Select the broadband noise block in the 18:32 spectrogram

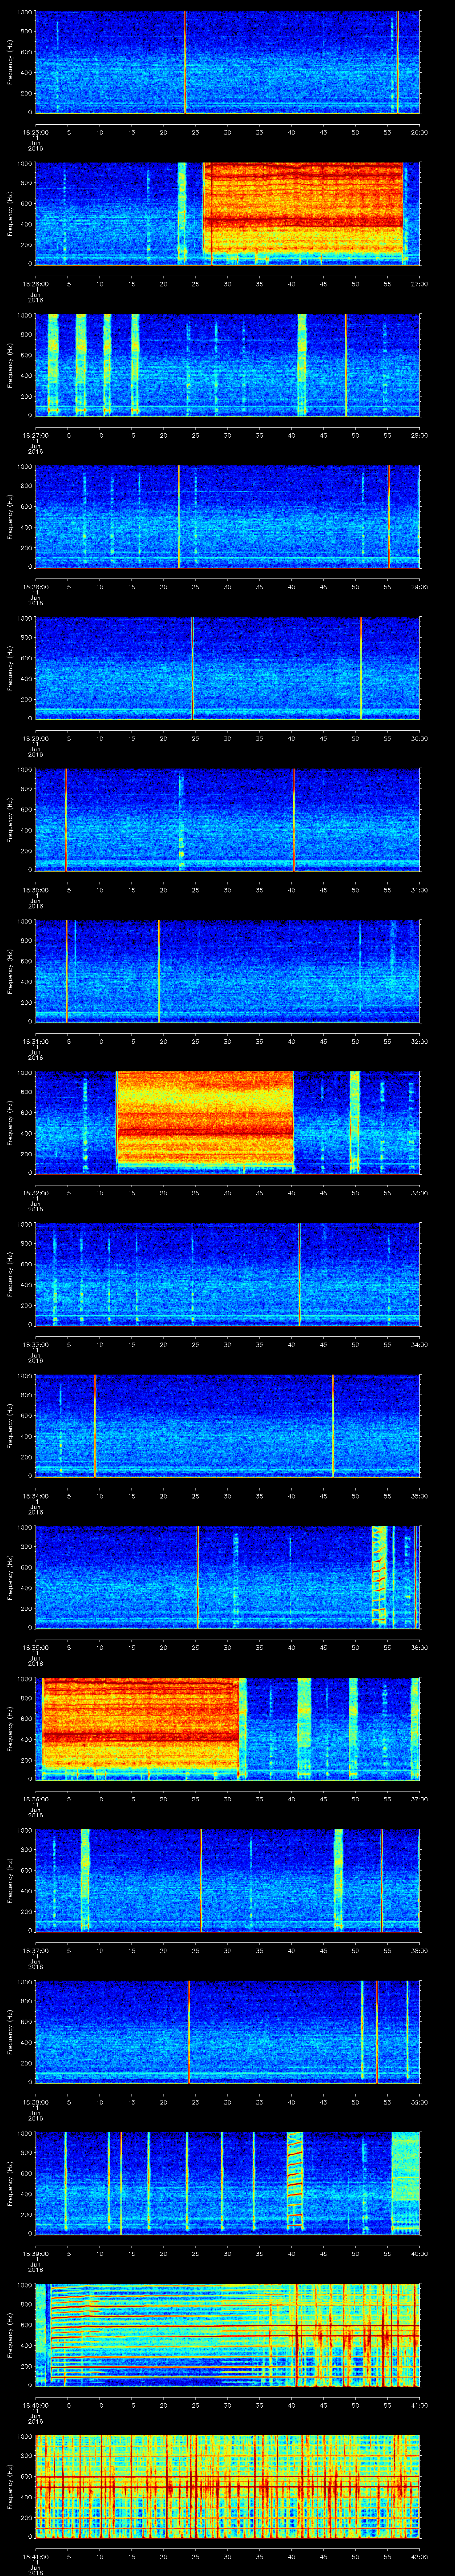(205, 1118)
